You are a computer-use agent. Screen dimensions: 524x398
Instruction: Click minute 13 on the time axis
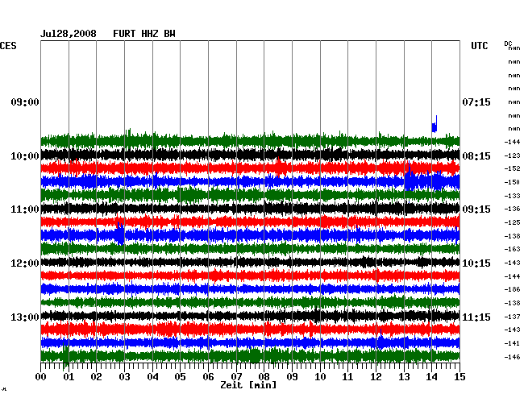tap(404, 377)
